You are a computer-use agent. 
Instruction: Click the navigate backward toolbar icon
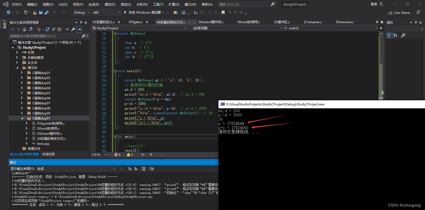[9, 13]
